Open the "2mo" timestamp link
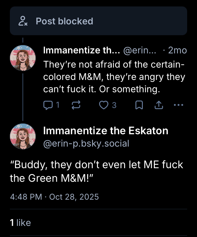The height and width of the screenshot is (237, 197). click(x=177, y=50)
